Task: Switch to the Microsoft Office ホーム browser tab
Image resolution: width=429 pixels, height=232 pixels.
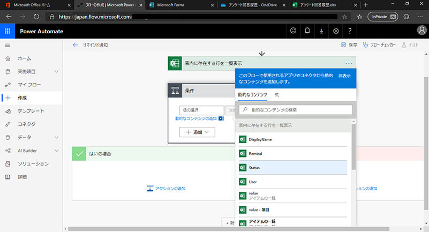Action: tap(38, 5)
